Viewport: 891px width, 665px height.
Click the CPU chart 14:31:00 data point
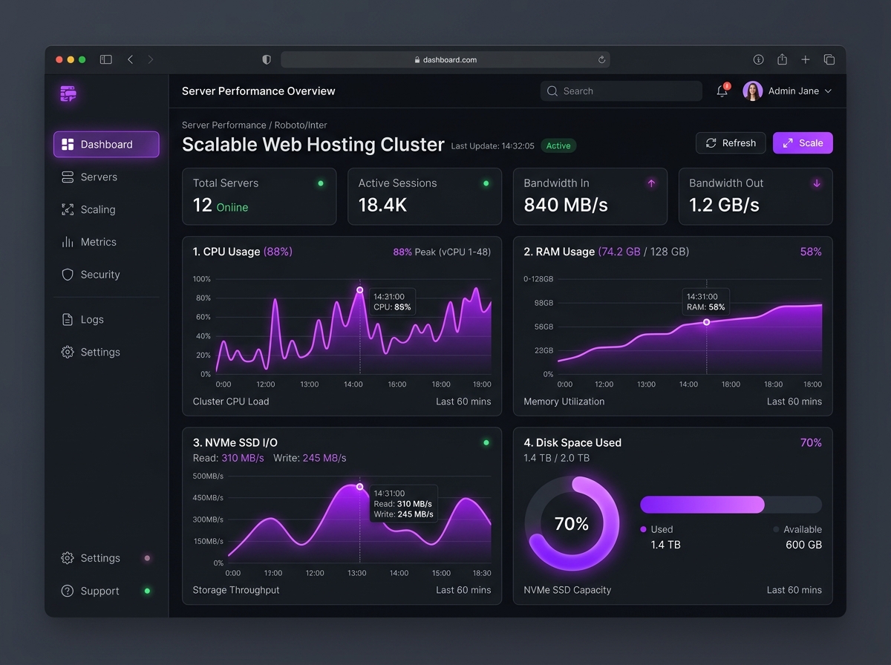point(360,290)
